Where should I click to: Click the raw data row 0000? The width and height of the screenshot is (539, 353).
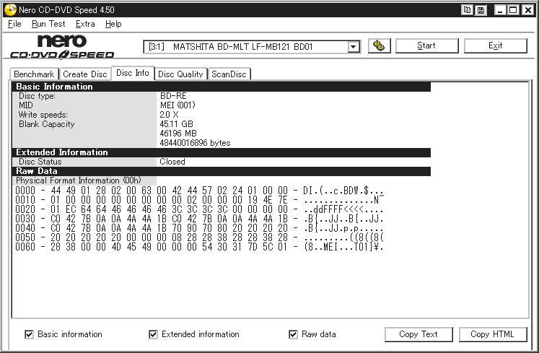click(199, 191)
